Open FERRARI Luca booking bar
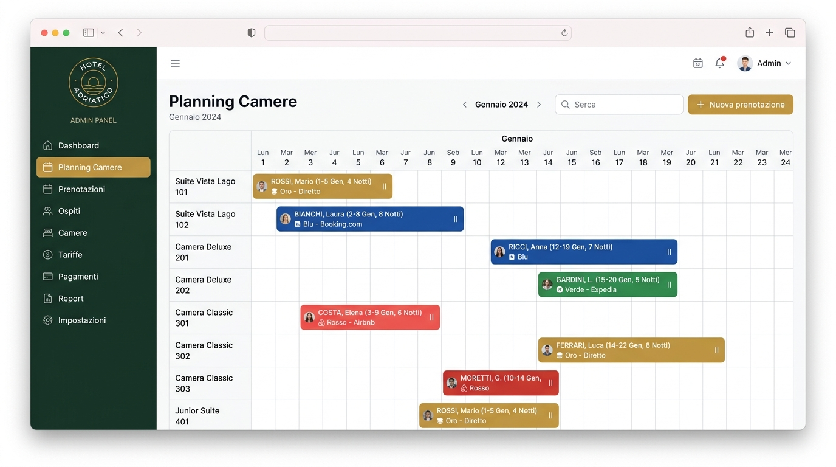Screen dimensions: 836x467 631,350
